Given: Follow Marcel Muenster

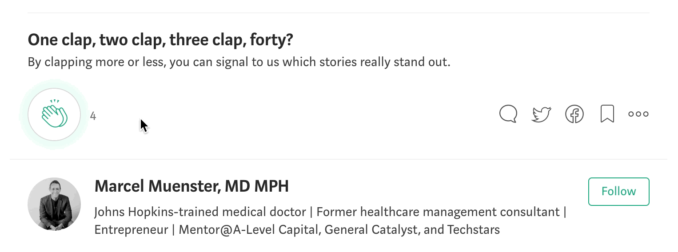Looking at the screenshot, I should (x=618, y=192).
